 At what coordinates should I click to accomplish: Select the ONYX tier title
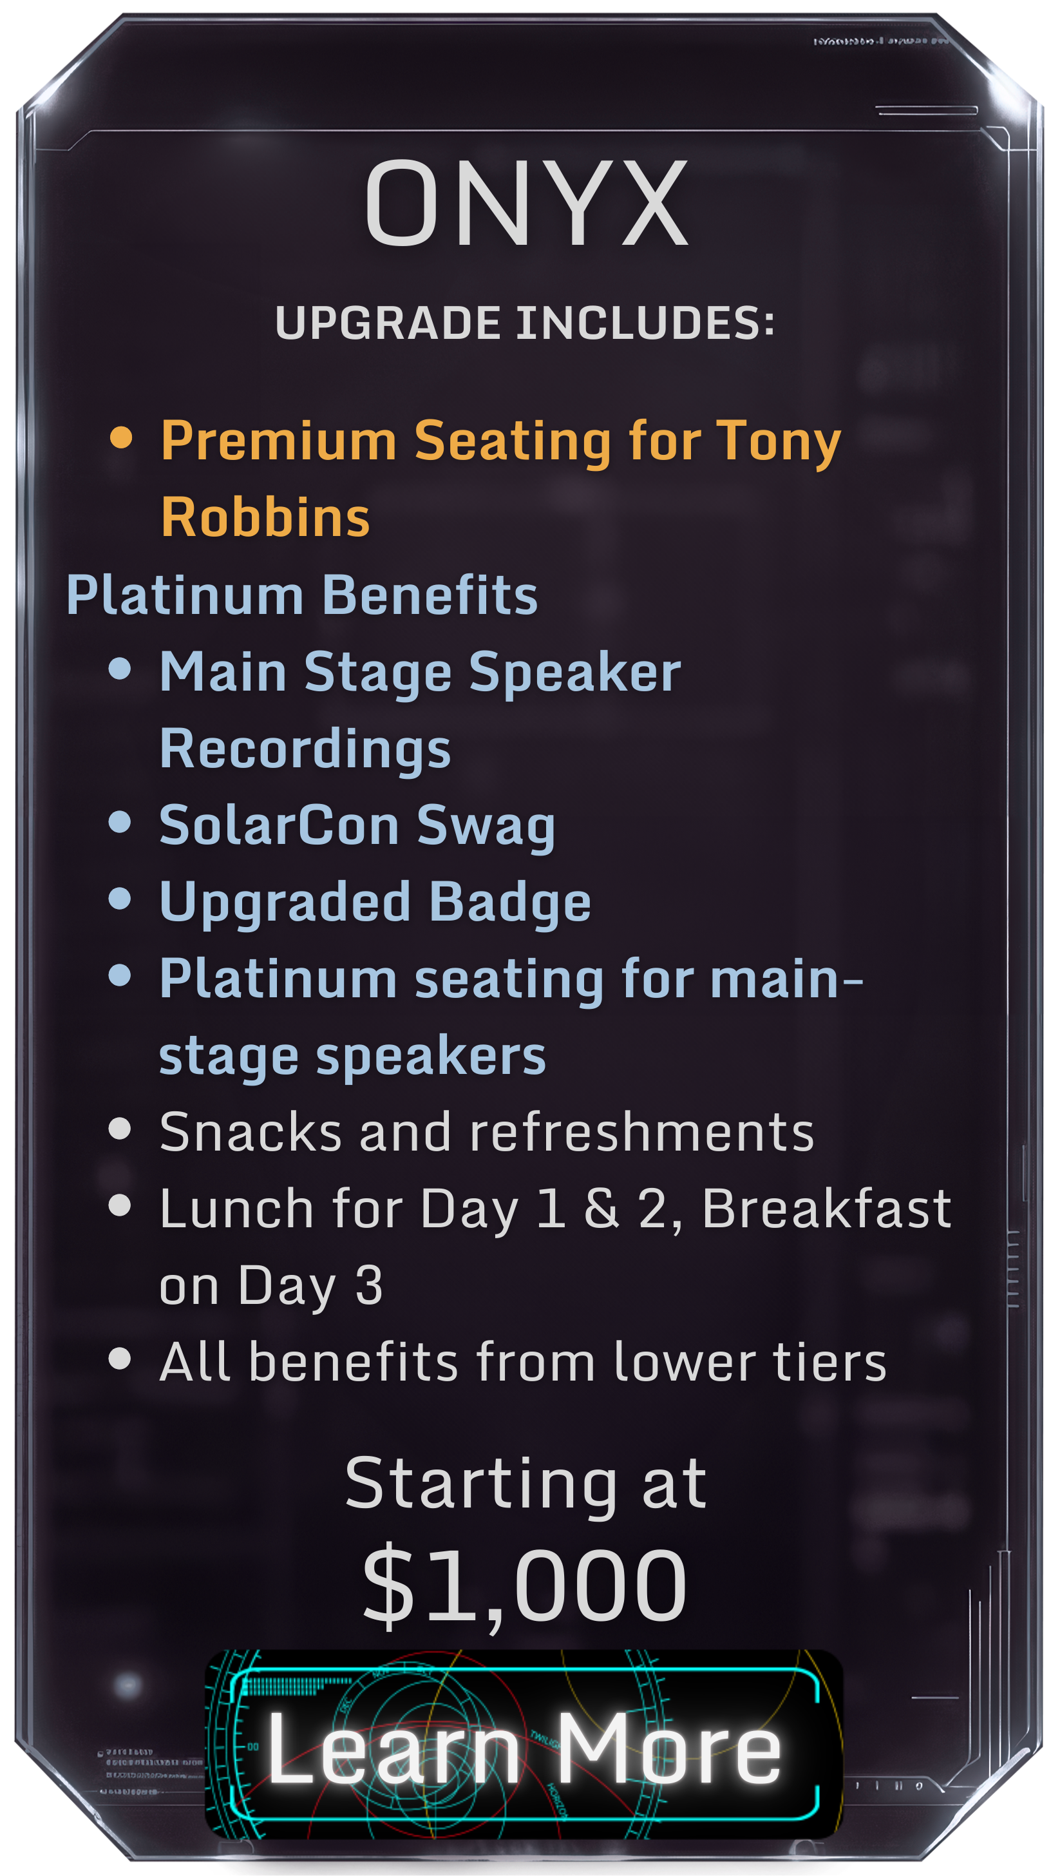click(x=526, y=204)
